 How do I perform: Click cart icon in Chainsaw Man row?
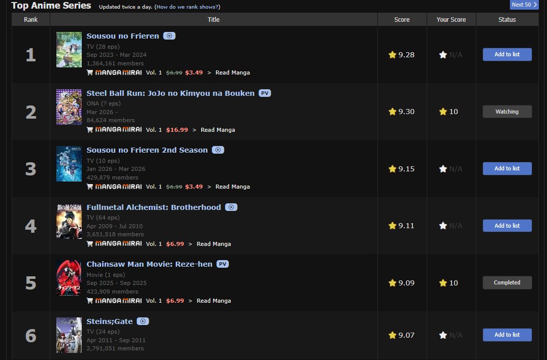tap(90, 301)
